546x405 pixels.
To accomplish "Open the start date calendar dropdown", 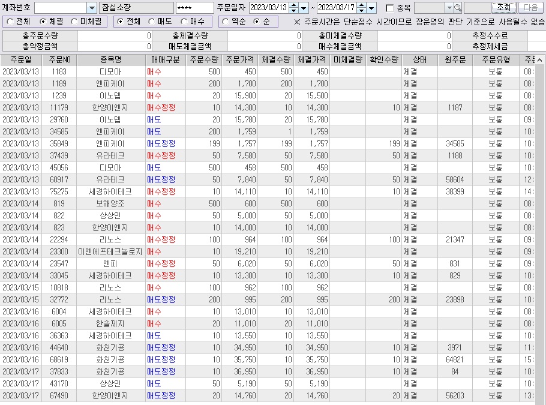I will 304,8.
